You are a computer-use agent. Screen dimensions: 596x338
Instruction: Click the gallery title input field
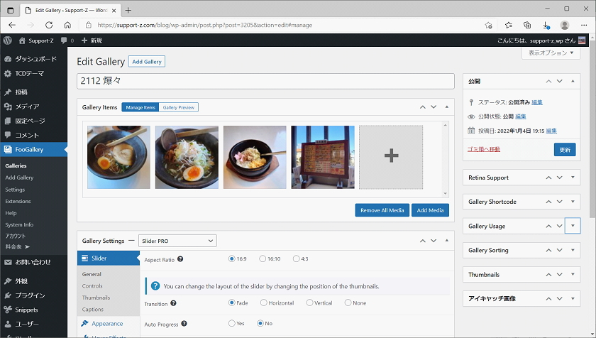[265, 82]
